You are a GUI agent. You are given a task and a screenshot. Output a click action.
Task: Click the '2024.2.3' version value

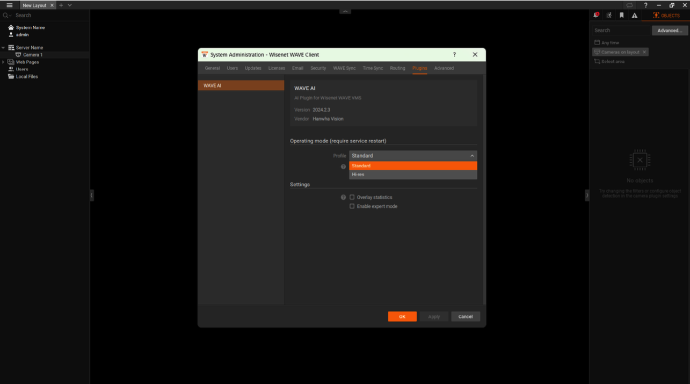(x=321, y=110)
